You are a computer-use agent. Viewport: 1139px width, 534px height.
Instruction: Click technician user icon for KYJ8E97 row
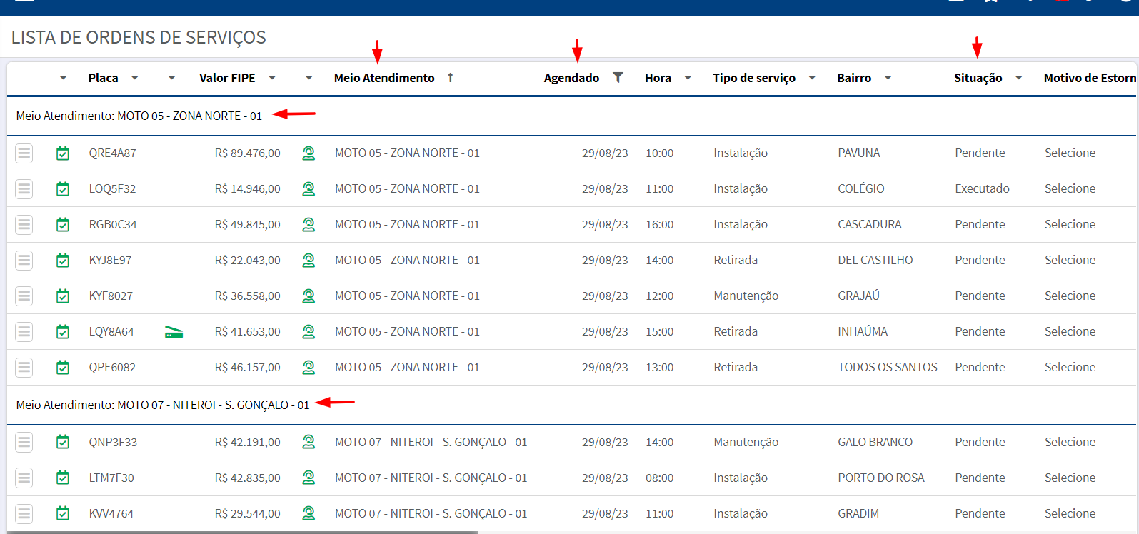pos(308,260)
